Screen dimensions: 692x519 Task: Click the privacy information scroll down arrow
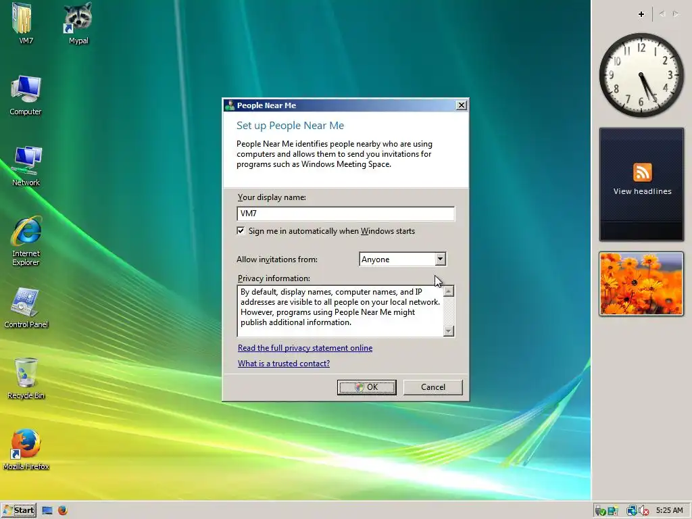point(449,331)
